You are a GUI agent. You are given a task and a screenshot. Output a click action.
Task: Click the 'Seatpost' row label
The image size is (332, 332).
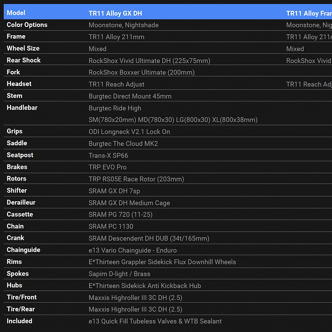coord(20,155)
